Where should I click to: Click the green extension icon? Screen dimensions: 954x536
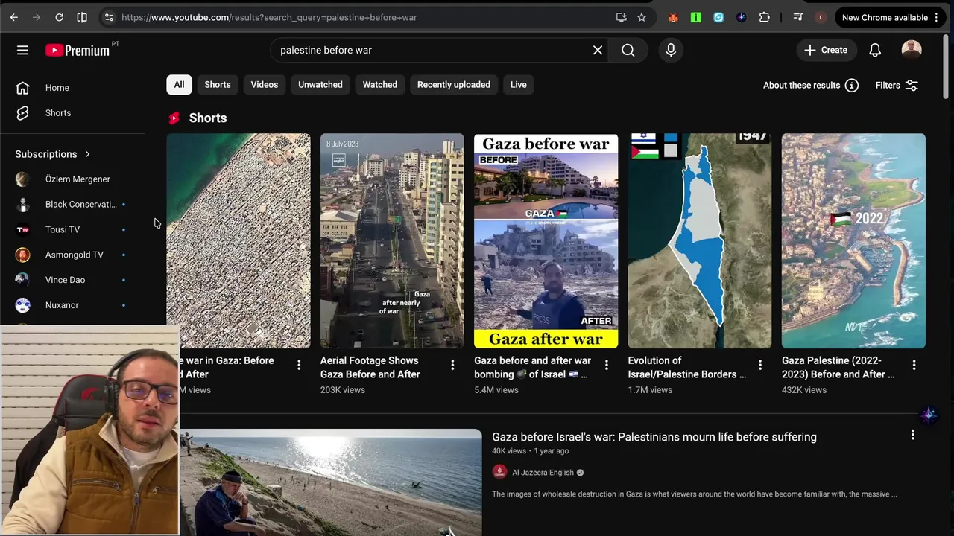pos(696,17)
